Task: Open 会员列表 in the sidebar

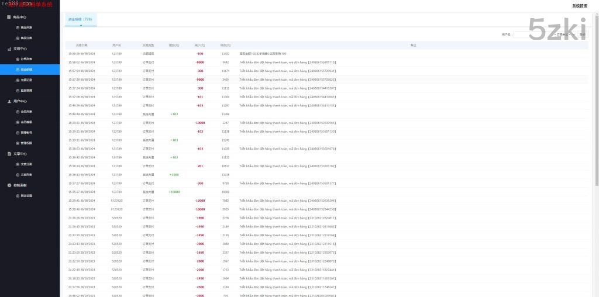Action: point(26,112)
